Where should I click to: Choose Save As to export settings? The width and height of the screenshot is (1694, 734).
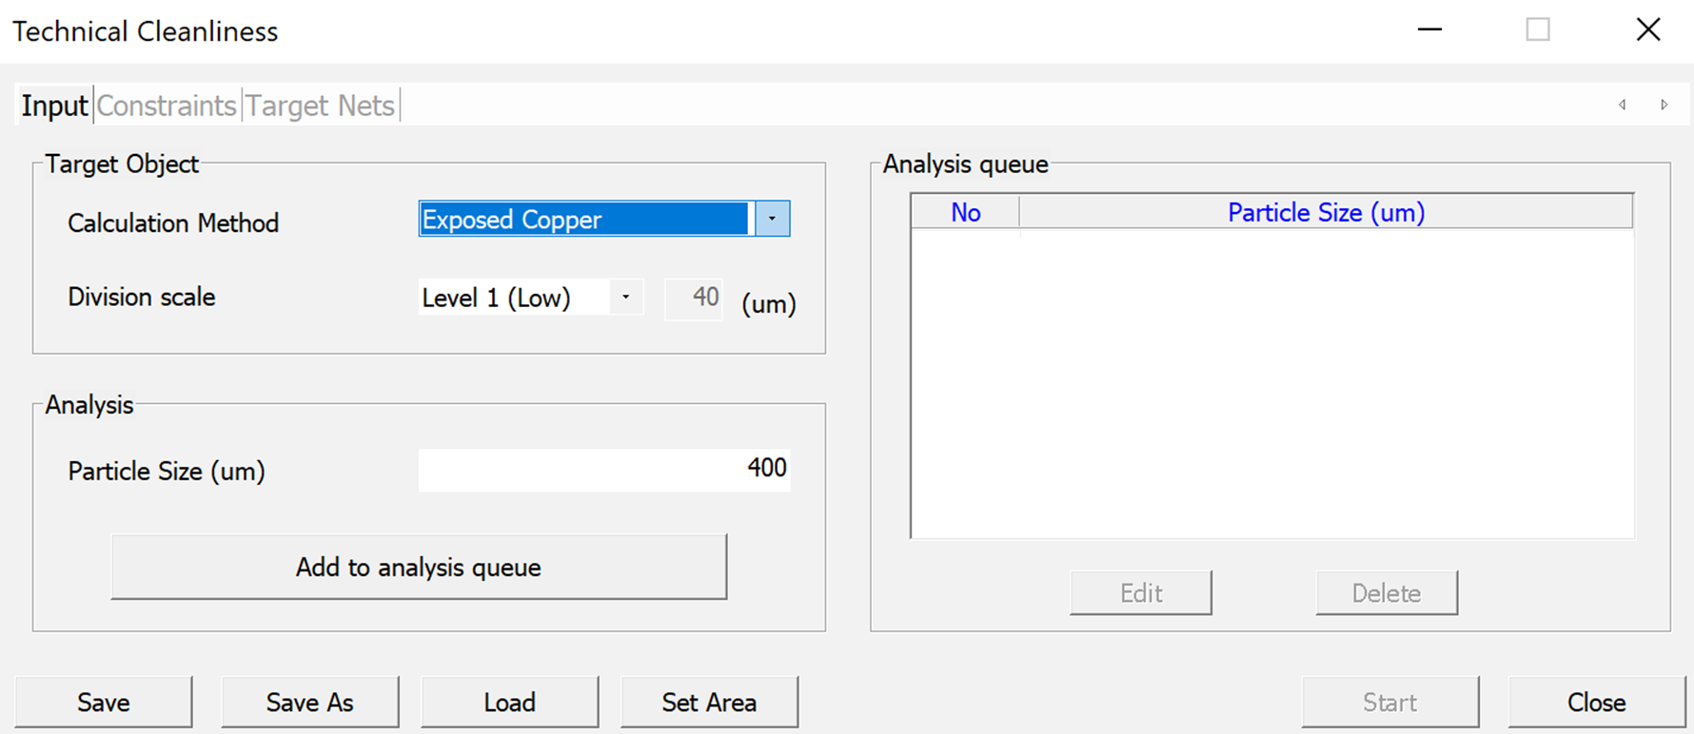(310, 703)
